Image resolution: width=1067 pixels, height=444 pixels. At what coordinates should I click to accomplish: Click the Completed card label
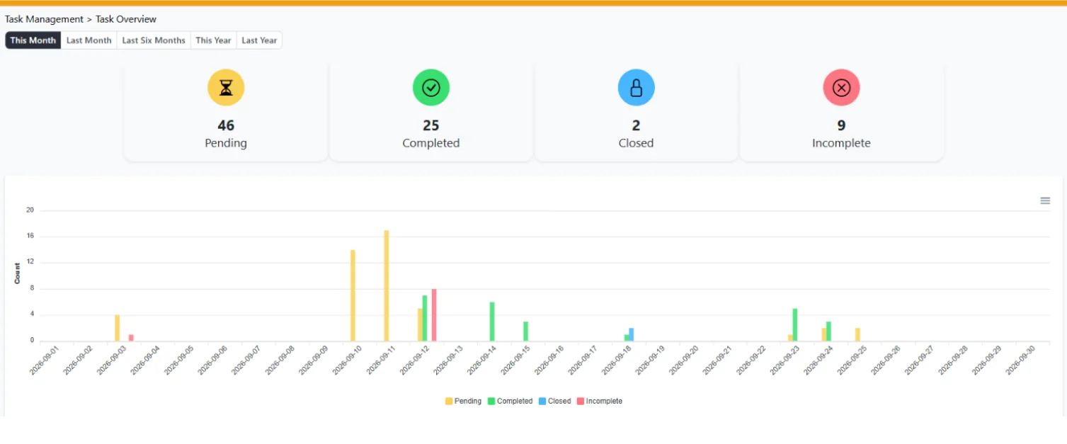[431, 143]
